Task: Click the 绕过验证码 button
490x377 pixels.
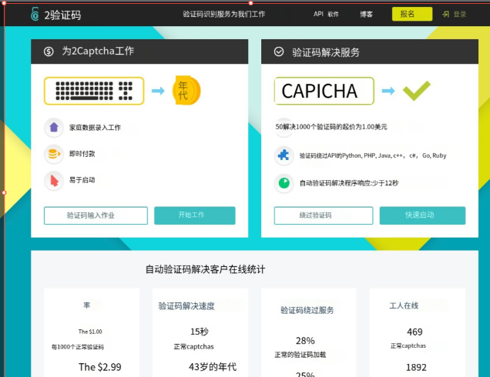Action: (324, 215)
